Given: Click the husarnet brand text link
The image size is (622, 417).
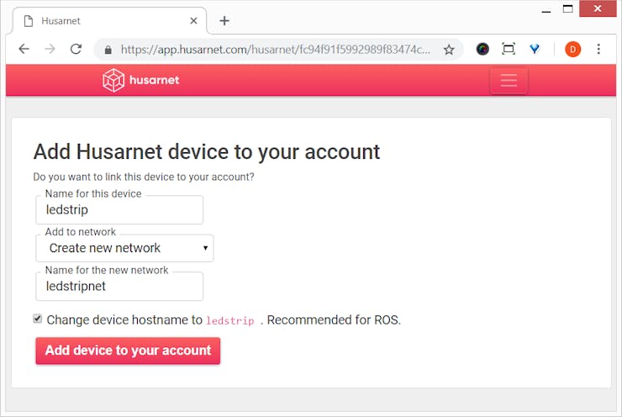Looking at the screenshot, I should 155,80.
